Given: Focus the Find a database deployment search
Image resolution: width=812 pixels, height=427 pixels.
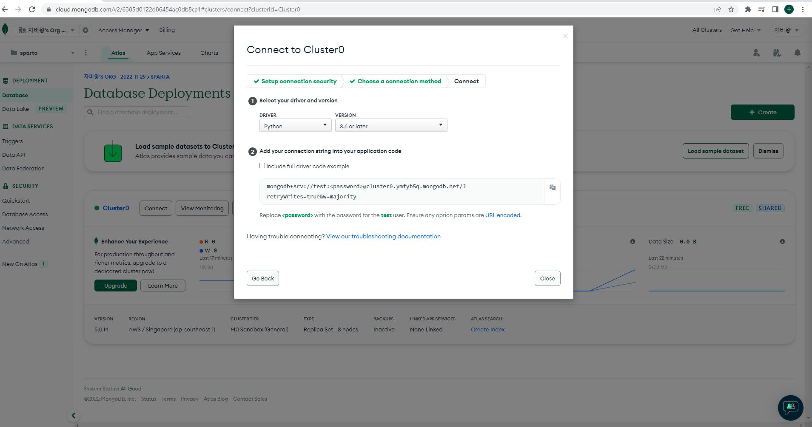Looking at the screenshot, I should pyautogui.click(x=137, y=112).
